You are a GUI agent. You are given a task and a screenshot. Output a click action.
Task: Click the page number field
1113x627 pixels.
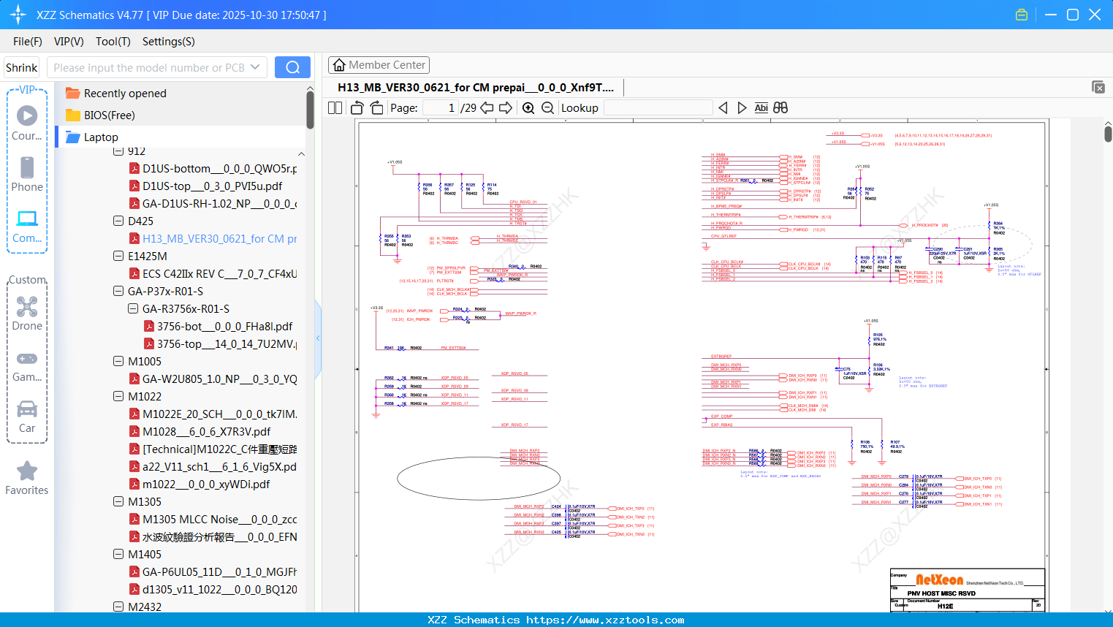[x=441, y=108]
